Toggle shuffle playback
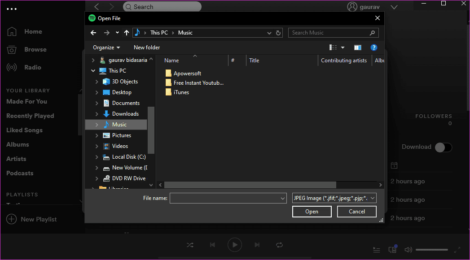470x260 pixels. (190, 245)
